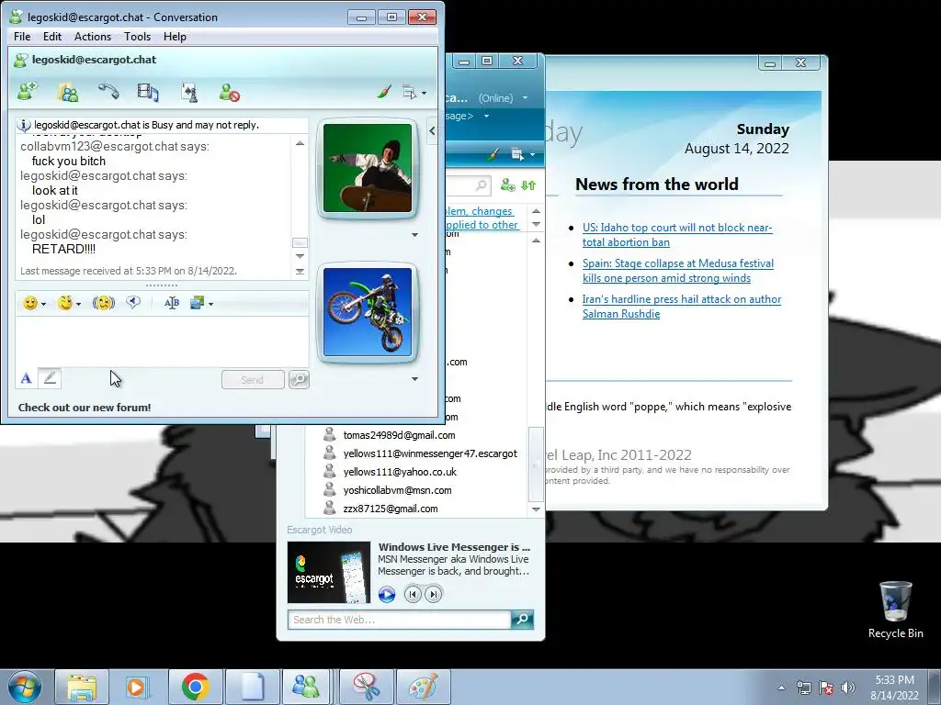The width and height of the screenshot is (941, 705).
Task: Go to the previous Escargot video
Action: pyautogui.click(x=413, y=594)
